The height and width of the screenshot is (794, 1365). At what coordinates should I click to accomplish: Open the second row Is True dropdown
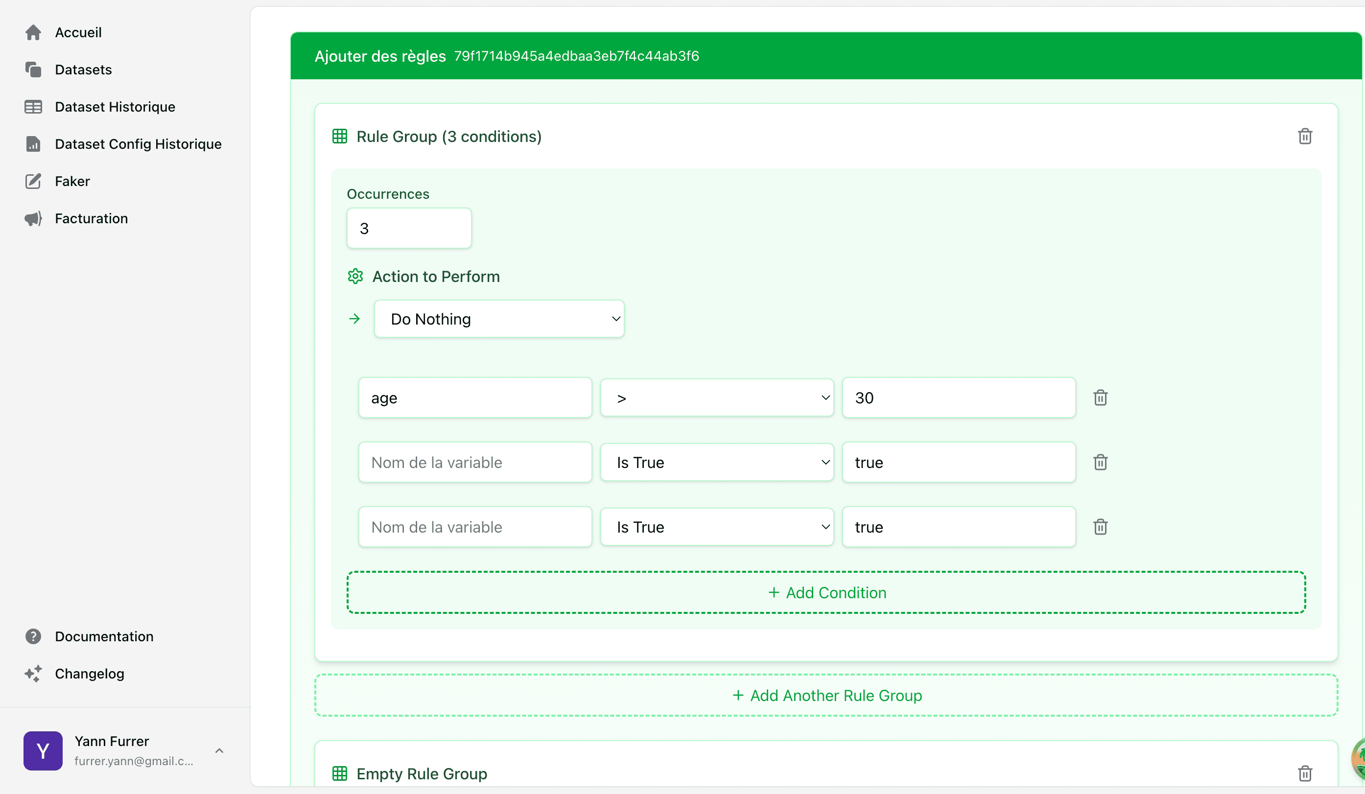pos(716,463)
